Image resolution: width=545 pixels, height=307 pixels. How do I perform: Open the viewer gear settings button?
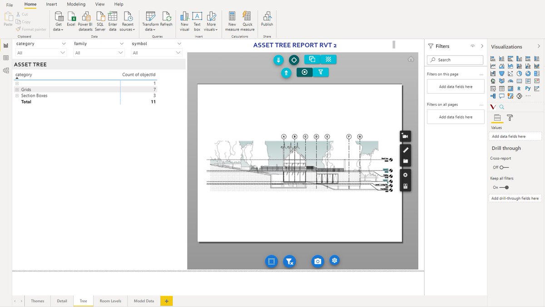tap(406, 175)
